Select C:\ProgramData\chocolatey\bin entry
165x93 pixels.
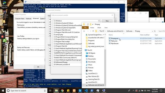click(68, 39)
